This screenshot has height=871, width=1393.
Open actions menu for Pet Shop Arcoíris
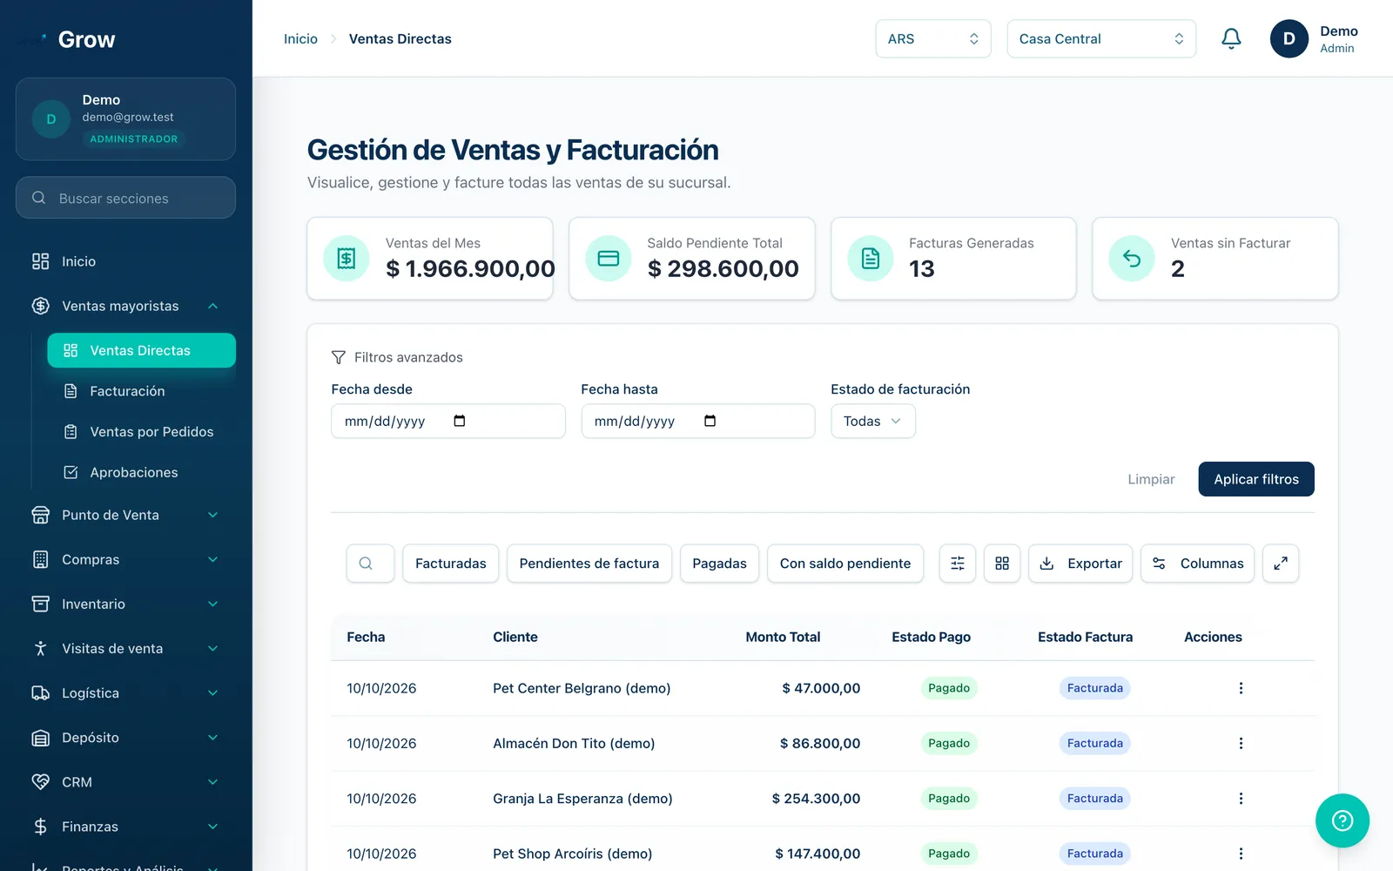coord(1241,854)
